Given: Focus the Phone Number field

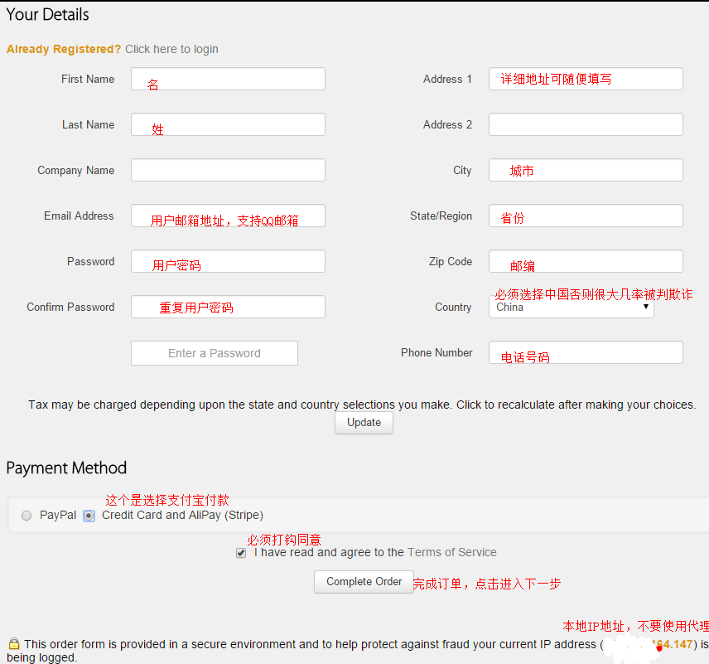Looking at the screenshot, I should (x=586, y=352).
